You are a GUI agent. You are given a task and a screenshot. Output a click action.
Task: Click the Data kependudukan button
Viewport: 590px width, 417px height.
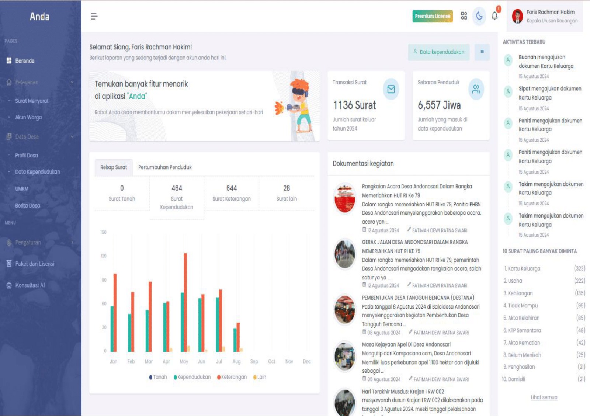click(x=438, y=52)
